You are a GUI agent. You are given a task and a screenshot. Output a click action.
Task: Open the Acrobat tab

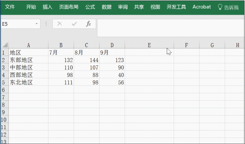201,7
